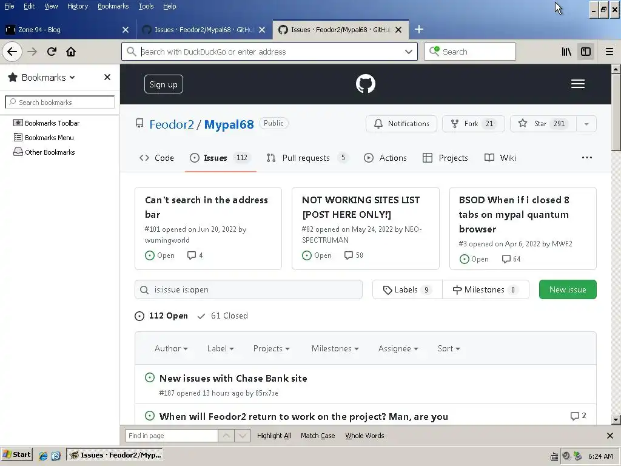Open pinned NOT WORKING SITES LIST issue
This screenshot has width=621, height=466.
click(x=361, y=207)
